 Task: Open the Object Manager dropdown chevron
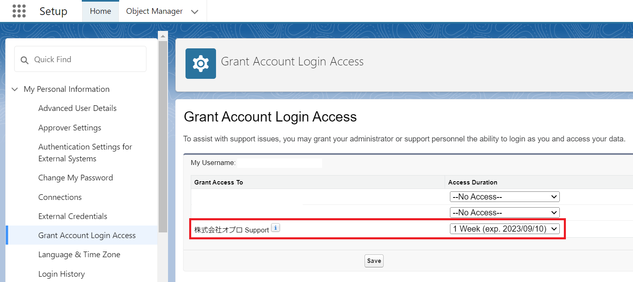[194, 12]
